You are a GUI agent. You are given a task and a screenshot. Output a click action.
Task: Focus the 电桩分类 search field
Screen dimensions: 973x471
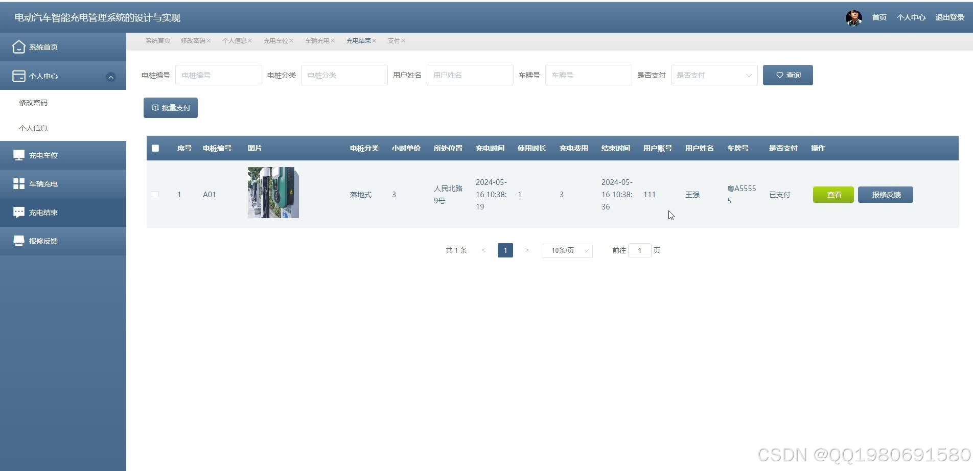[x=344, y=75]
